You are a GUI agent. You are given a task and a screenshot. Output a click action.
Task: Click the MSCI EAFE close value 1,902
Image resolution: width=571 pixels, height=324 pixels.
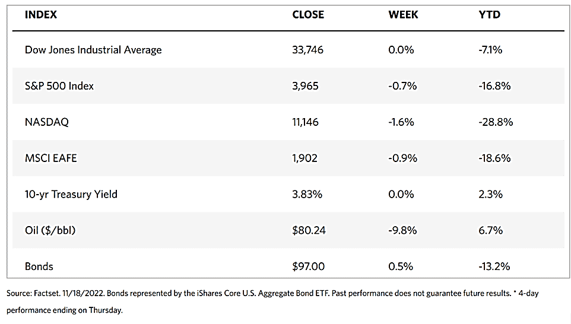pos(305,158)
